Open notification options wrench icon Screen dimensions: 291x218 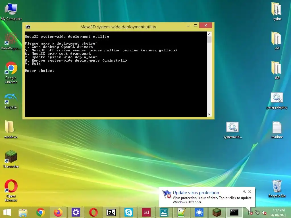pos(244,192)
